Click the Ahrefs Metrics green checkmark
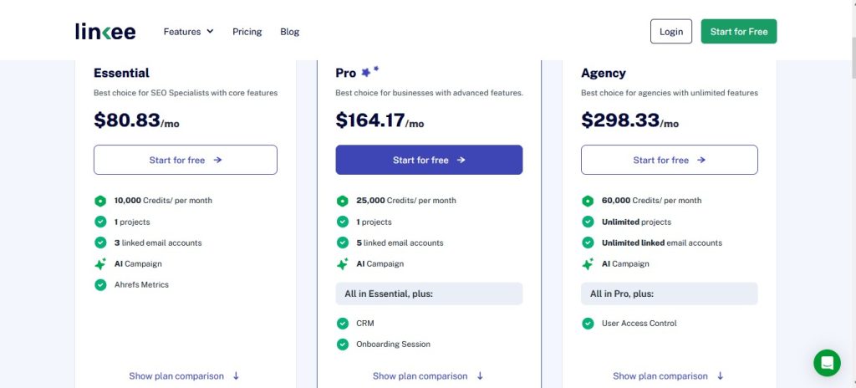This screenshot has width=856, height=388. (x=100, y=285)
